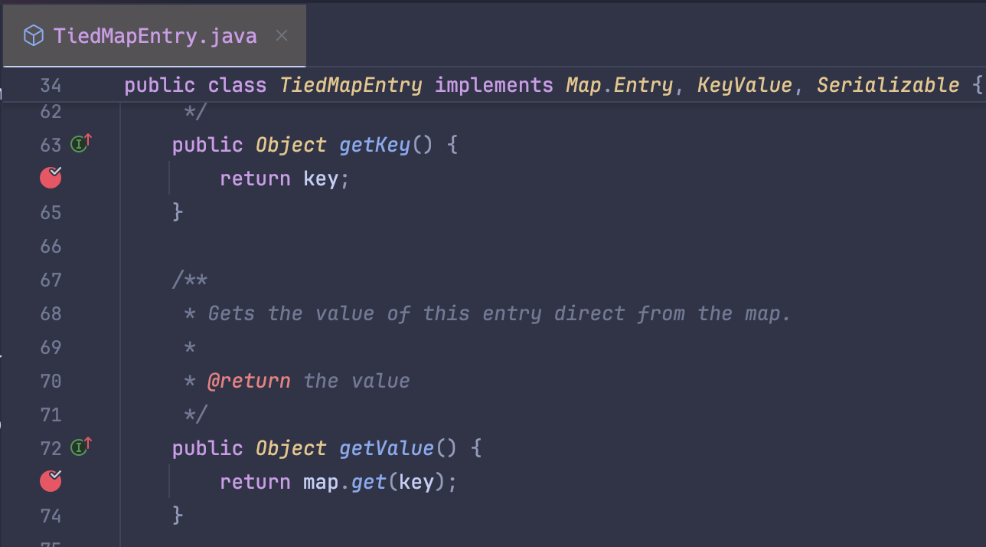
Task: Click the implemented-method gutter icon on line 72
Action: pos(80,447)
